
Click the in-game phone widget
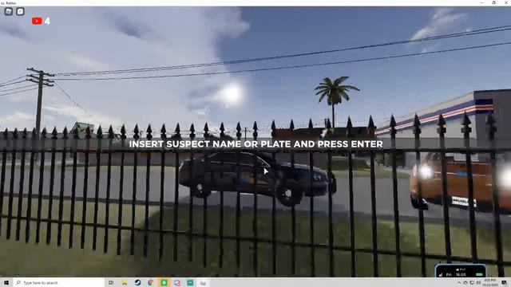(461, 271)
